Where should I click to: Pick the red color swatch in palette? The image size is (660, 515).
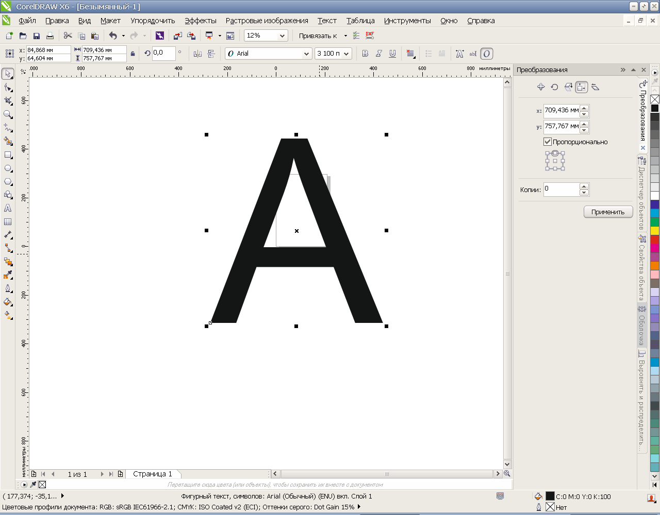pos(655,239)
